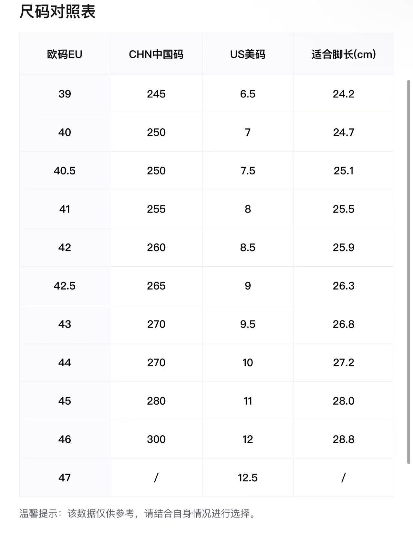Select the EU size 39 cell
The height and width of the screenshot is (542, 413).
pos(65,94)
